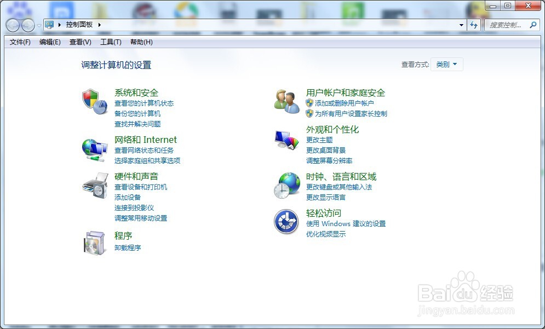Open 外观和个性化 via its display icon
This screenshot has height=329, width=545.
coord(286,139)
